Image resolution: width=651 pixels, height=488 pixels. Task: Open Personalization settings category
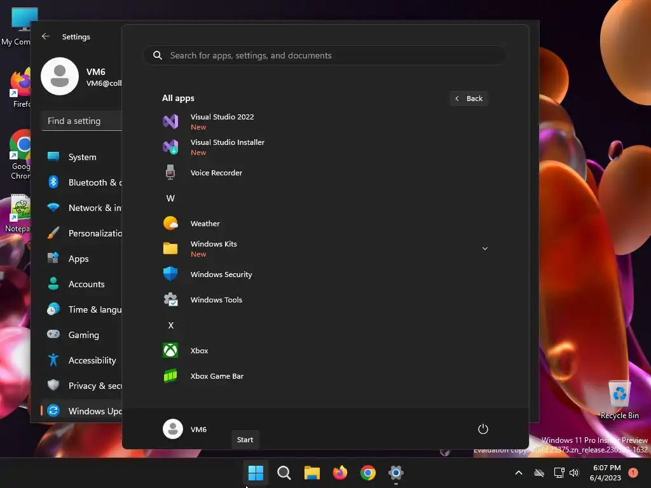pyautogui.click(x=83, y=233)
